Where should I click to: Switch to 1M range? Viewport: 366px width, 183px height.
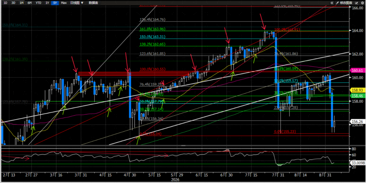[21, 3]
